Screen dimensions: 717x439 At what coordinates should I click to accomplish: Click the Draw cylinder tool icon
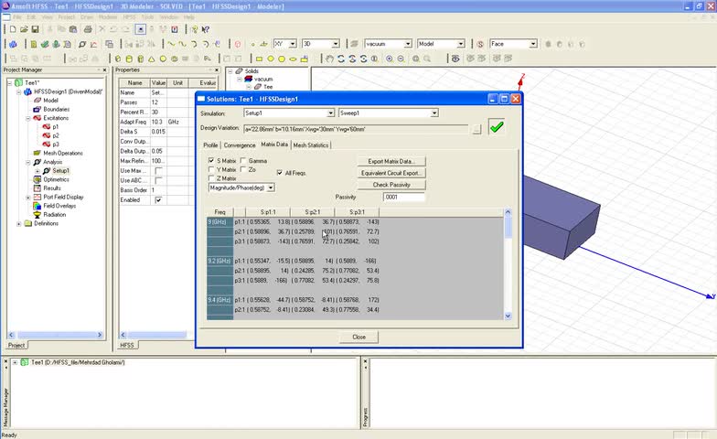[x=129, y=59]
